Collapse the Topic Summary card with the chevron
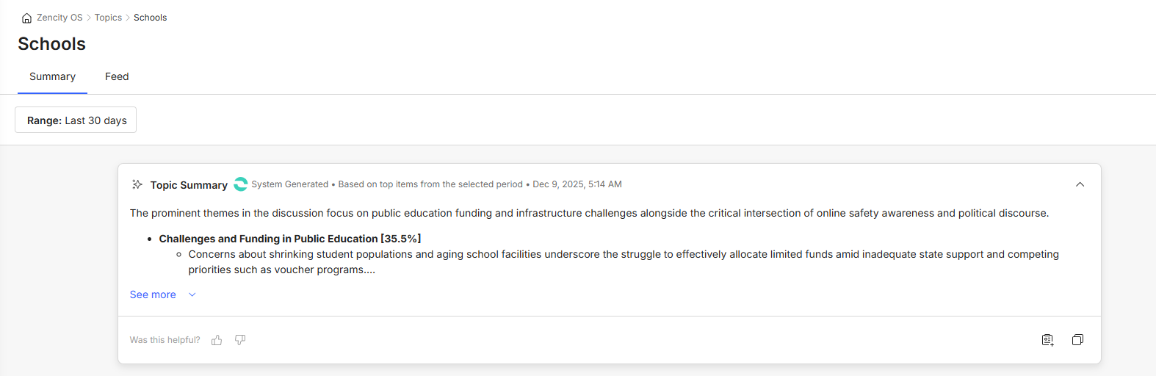 click(x=1080, y=184)
